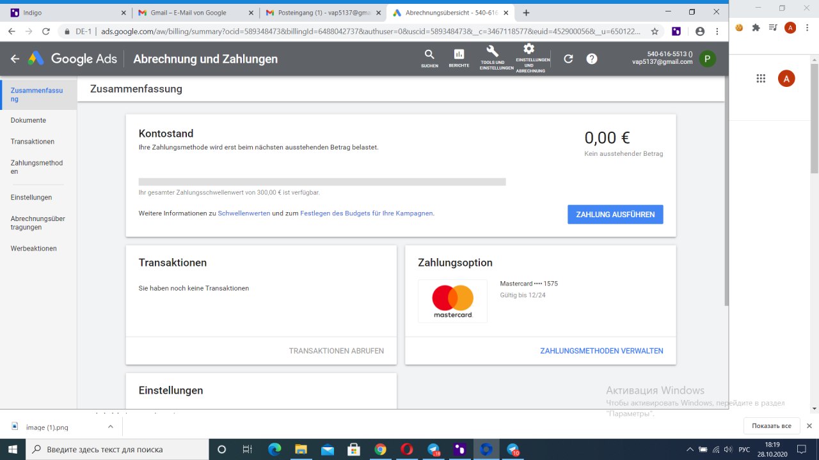Open File Explorer from the taskbar
Viewport: 819px width, 460px height.
pyautogui.click(x=301, y=449)
